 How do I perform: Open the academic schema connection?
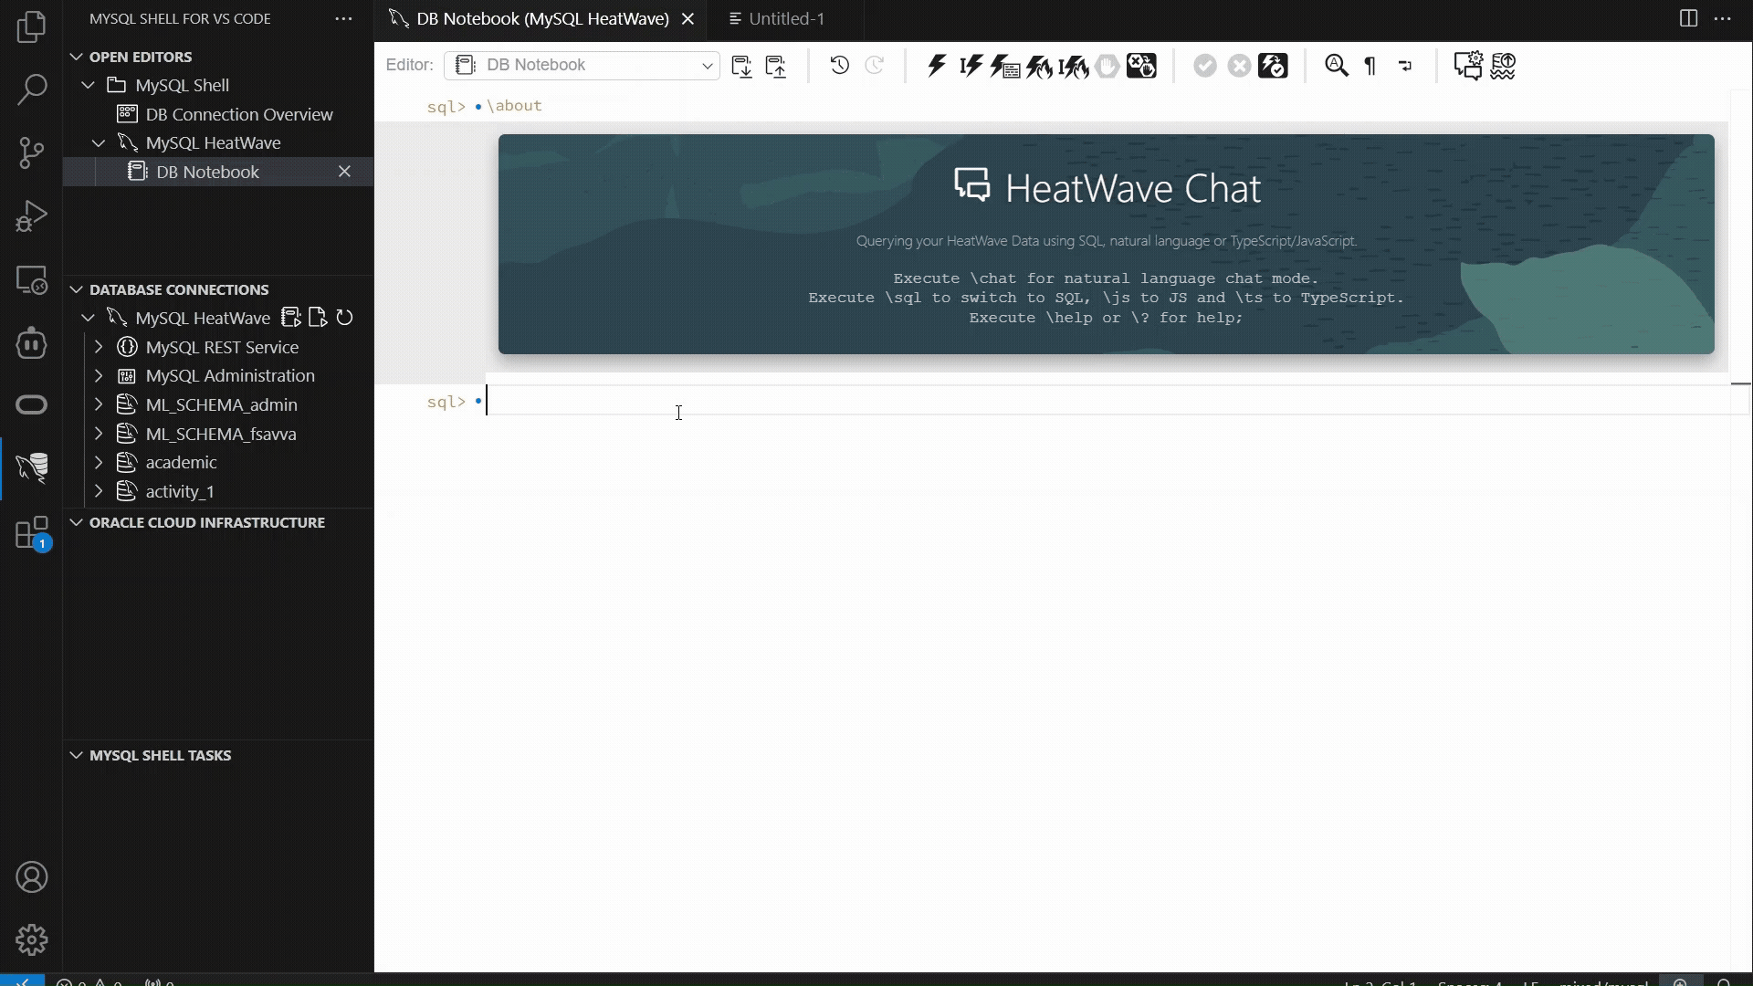179,462
